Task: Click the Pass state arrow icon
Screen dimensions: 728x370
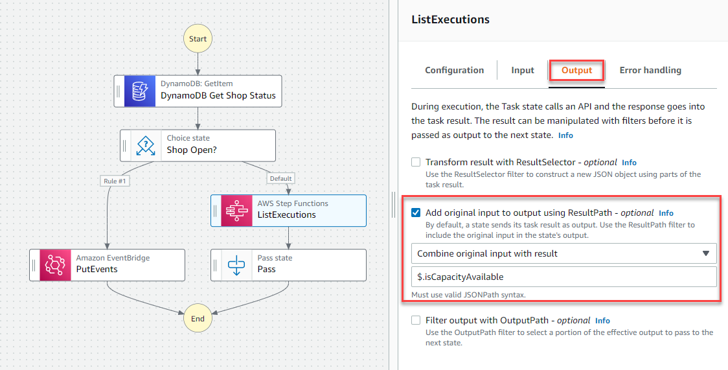Action: (x=236, y=265)
